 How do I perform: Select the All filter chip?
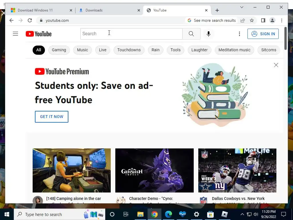pyautogui.click(x=39, y=50)
